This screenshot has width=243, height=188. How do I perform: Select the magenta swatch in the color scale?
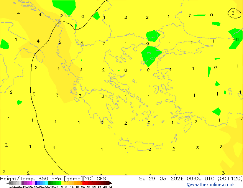[x=31, y=183]
